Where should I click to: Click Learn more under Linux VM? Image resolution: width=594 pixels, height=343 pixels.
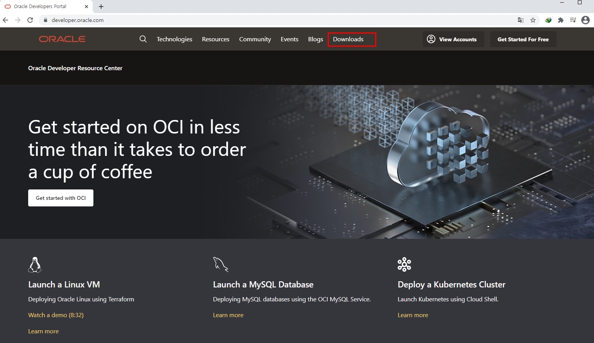(44, 331)
